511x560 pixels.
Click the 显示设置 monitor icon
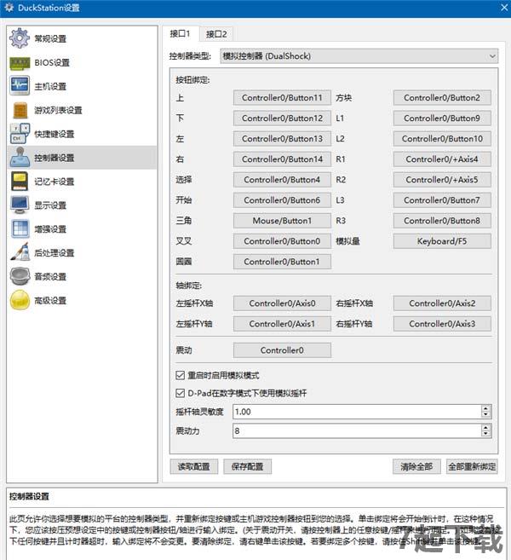(x=20, y=205)
